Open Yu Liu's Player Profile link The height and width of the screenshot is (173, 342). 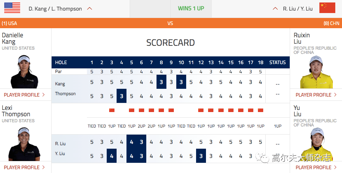click(316, 167)
